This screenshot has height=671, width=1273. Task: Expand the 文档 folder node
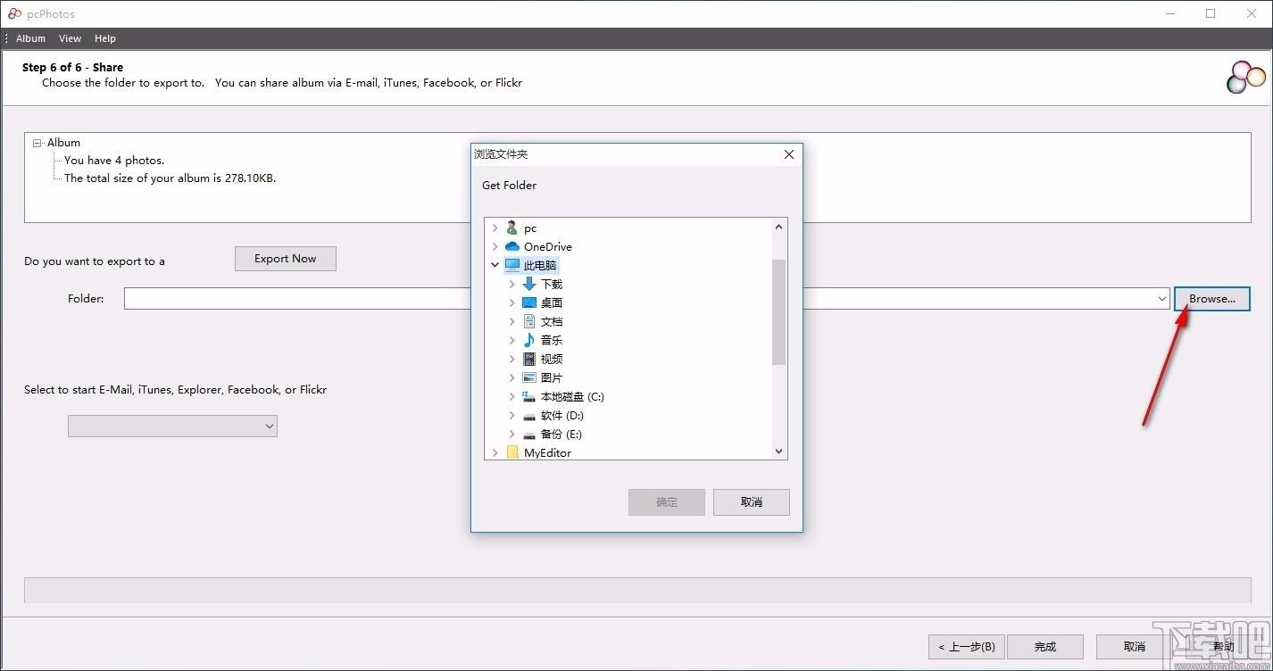click(x=512, y=321)
